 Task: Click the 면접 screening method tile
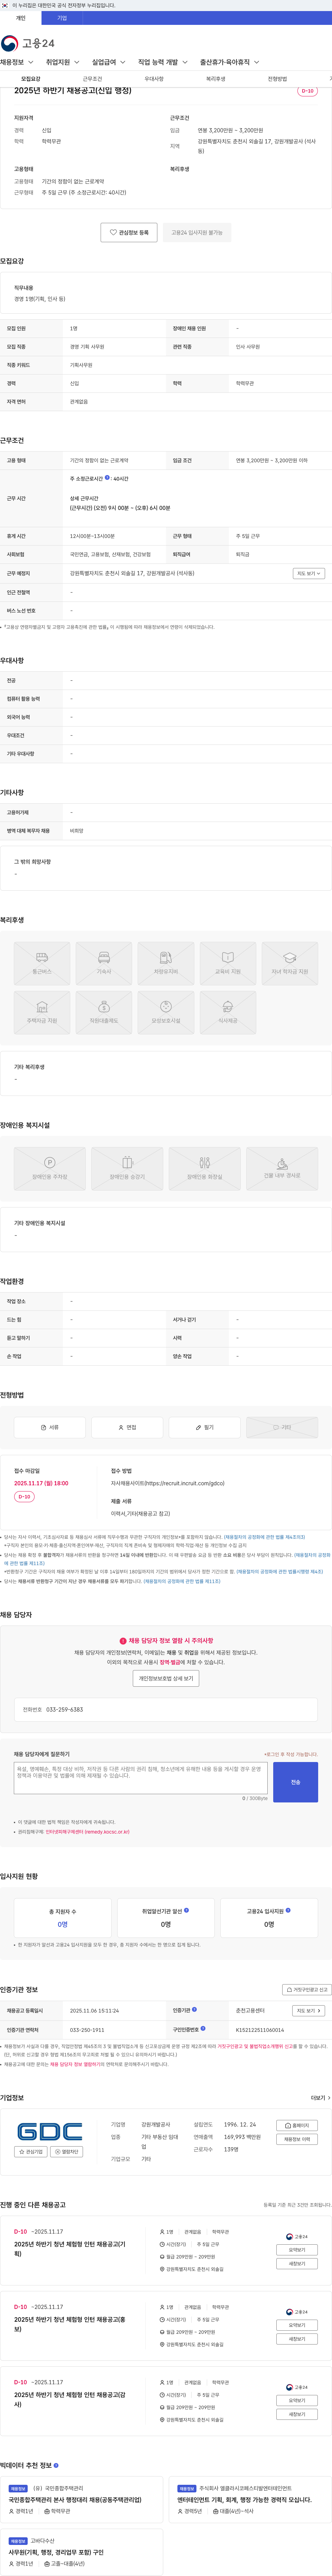coord(127,1427)
